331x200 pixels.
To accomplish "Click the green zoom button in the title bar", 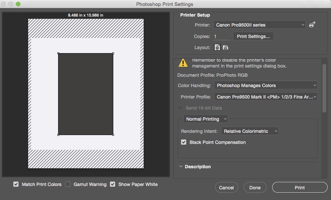I will click(18, 4).
